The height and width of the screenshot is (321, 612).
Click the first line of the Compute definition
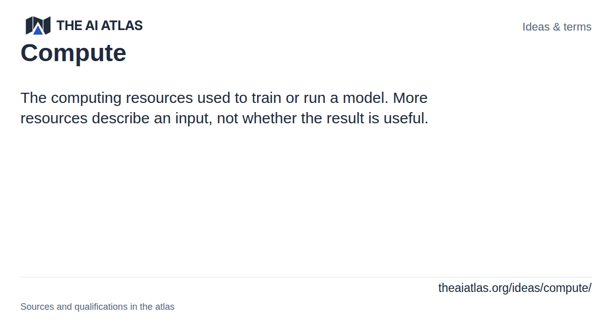tap(224, 98)
